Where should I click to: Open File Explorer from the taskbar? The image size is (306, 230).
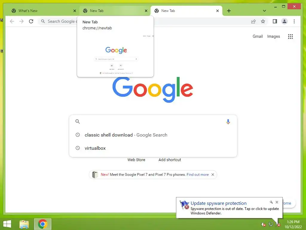click(24, 224)
